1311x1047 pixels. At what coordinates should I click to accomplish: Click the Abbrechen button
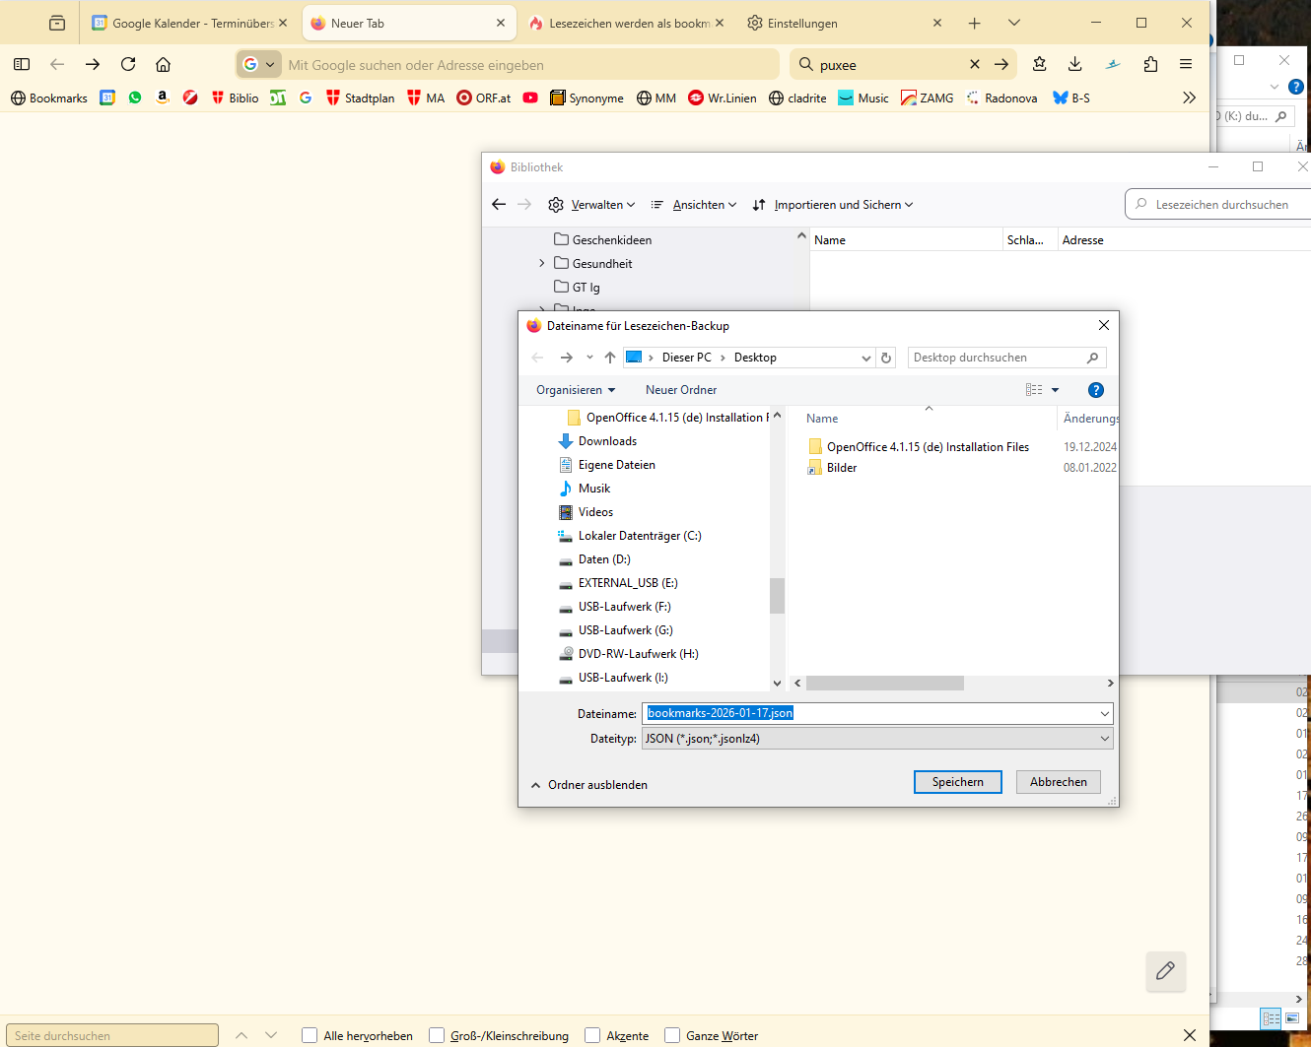pos(1058,782)
